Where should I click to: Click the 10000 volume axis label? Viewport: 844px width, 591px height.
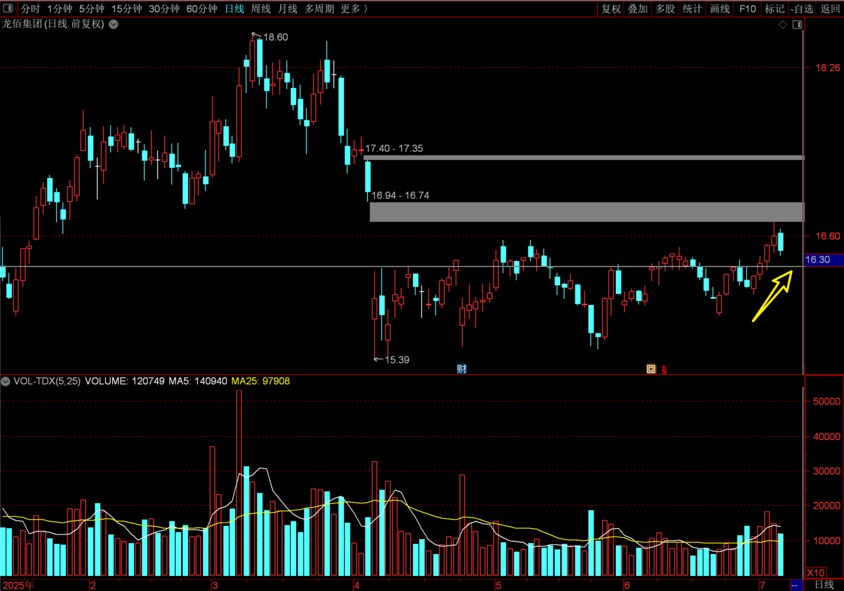826,540
